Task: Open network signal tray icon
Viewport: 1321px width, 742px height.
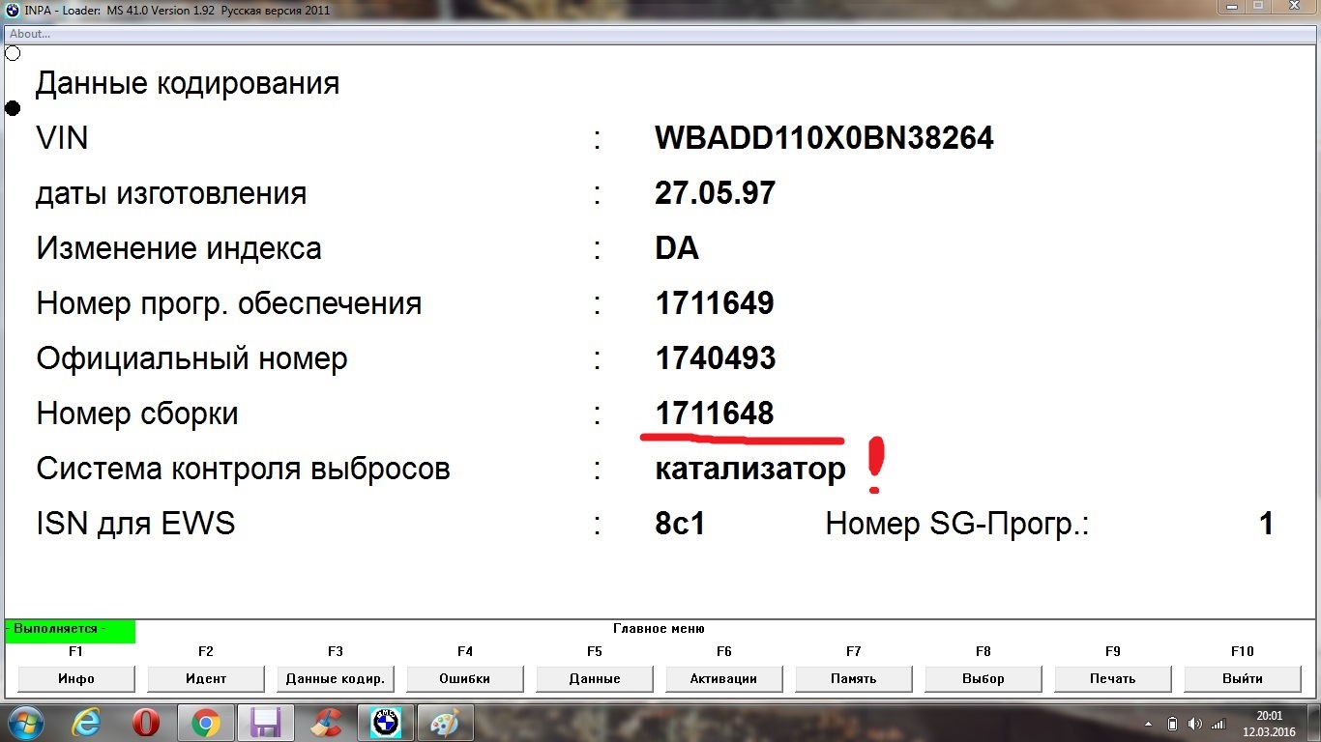Action: 1218,724
